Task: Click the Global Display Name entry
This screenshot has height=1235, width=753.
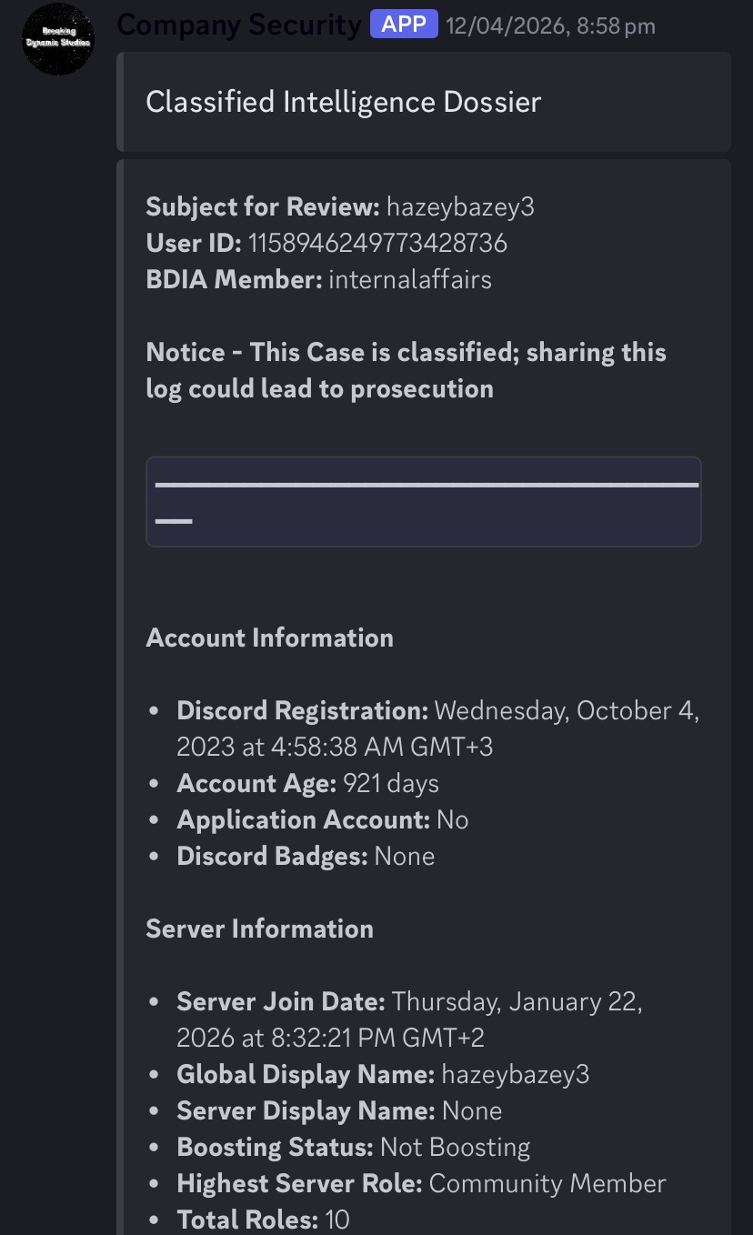Action: pyautogui.click(x=383, y=1074)
